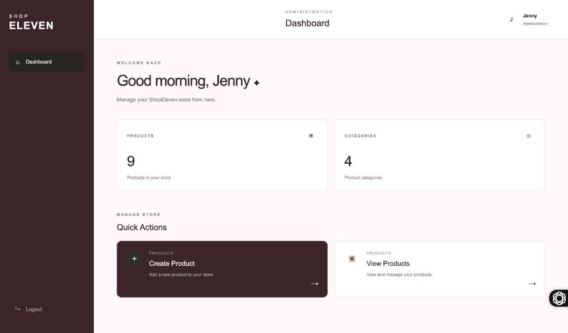This screenshot has height=333, width=568.
Task: Click the J avatar initial
Action: 511,19
